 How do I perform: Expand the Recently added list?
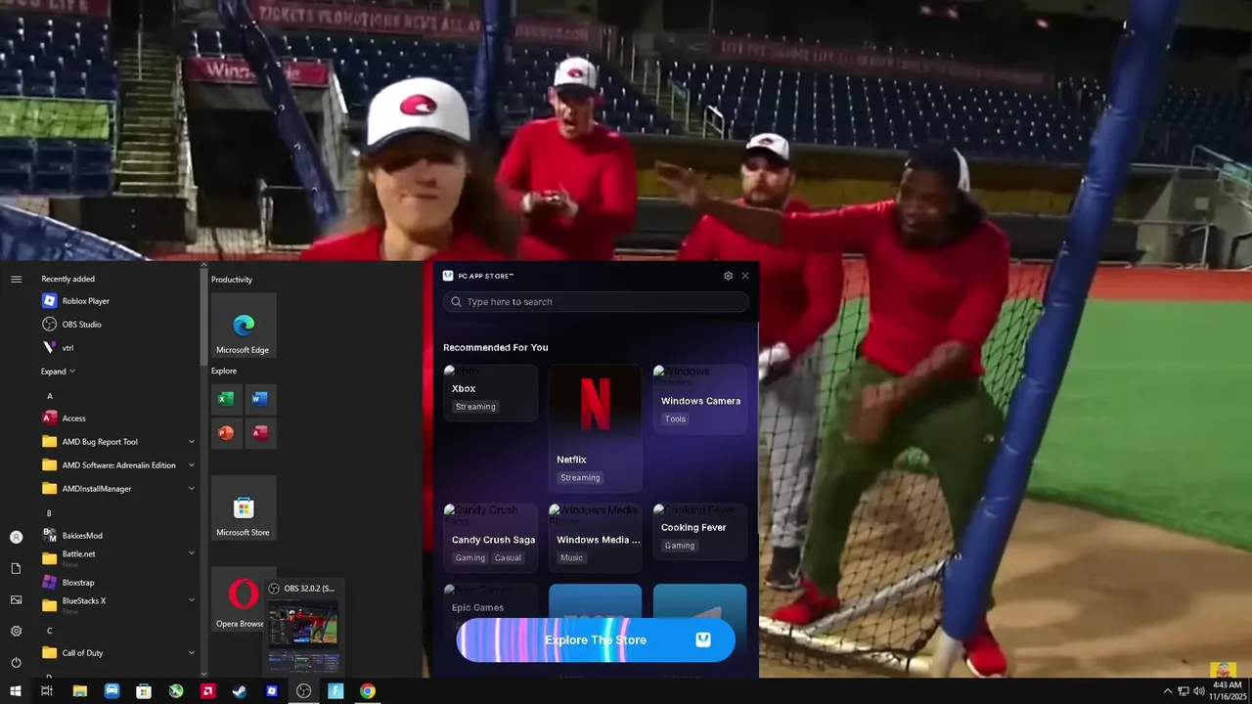[x=58, y=372]
